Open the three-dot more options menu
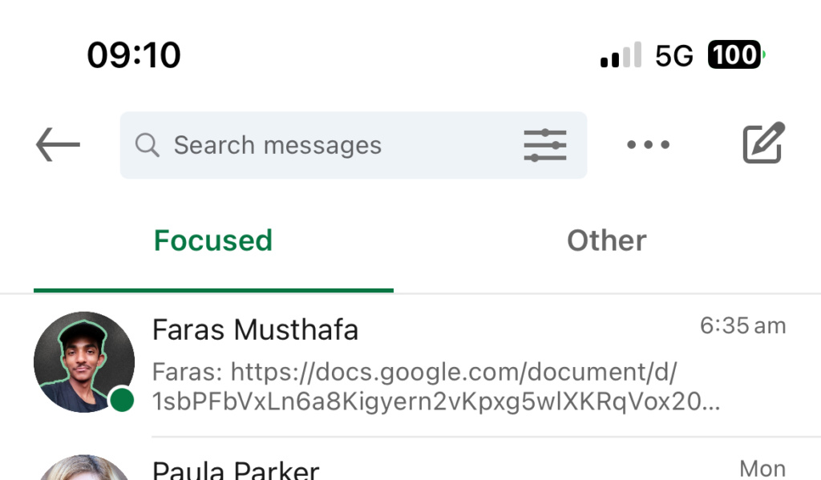Viewport: 821px width, 480px height. (x=648, y=145)
